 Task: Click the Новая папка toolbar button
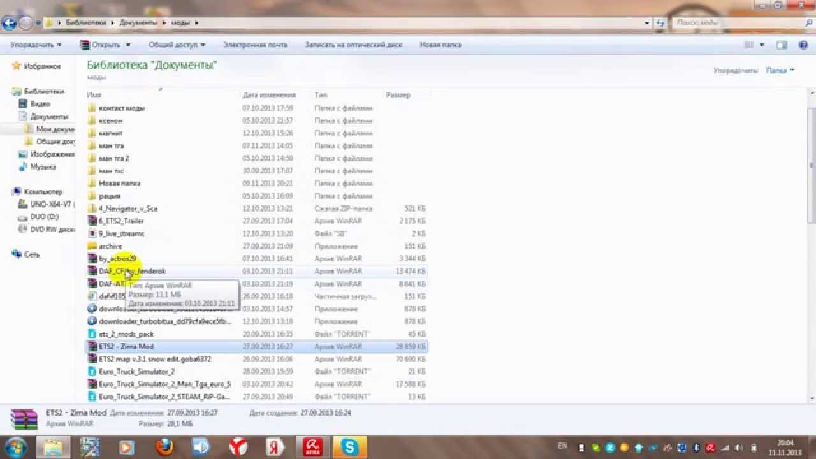pos(441,45)
